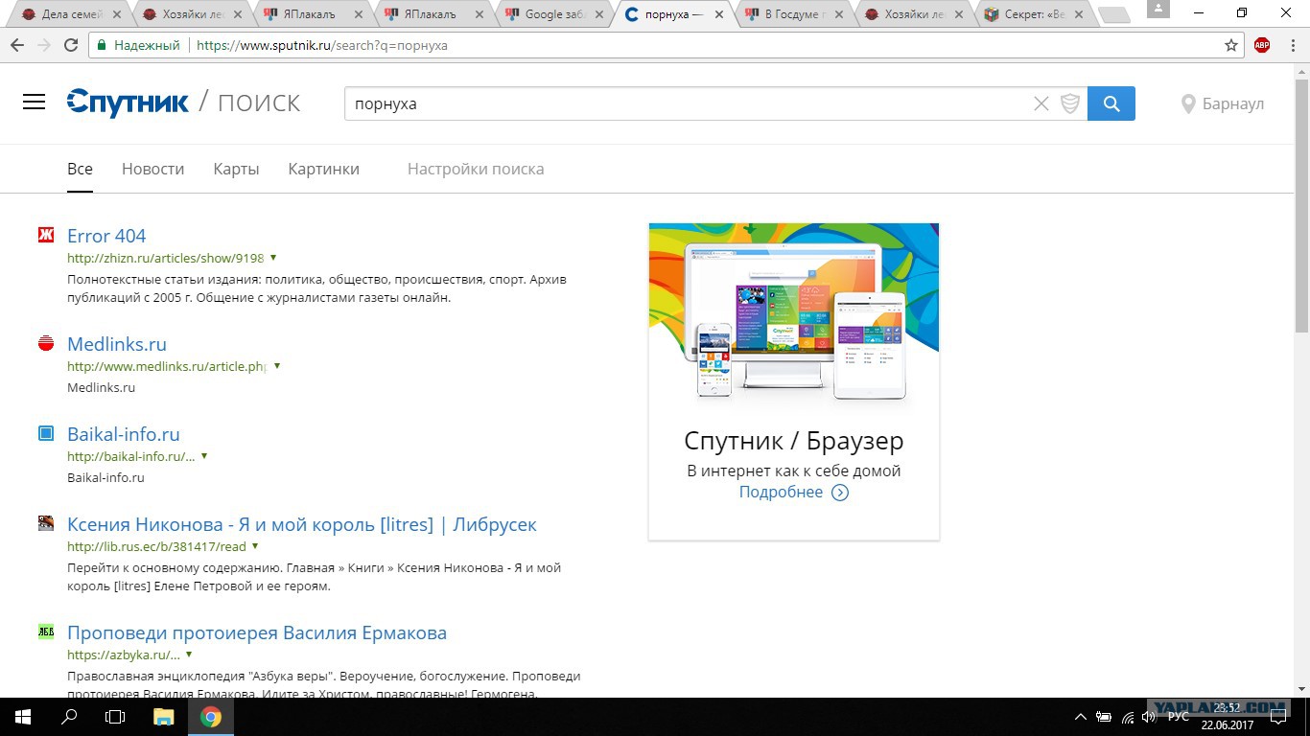
Task: Close the Секрет tab
Action: pos(1080,15)
